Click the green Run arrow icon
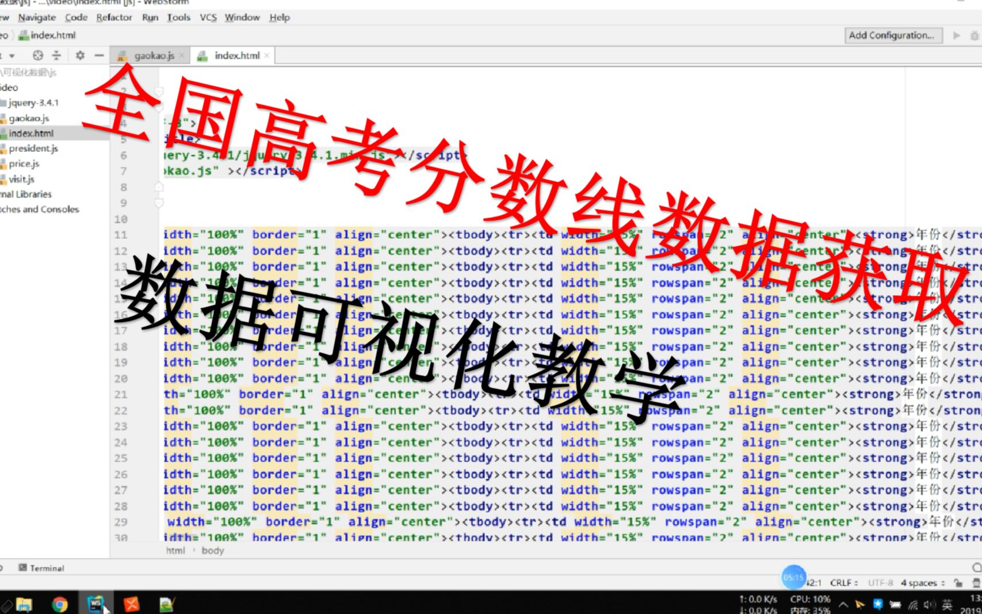Viewport: 982px width, 614px height. pos(957,35)
